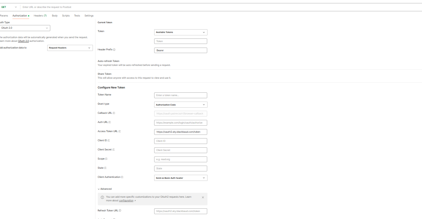
Task: Switch to the Body tab
Action: pos(55,16)
